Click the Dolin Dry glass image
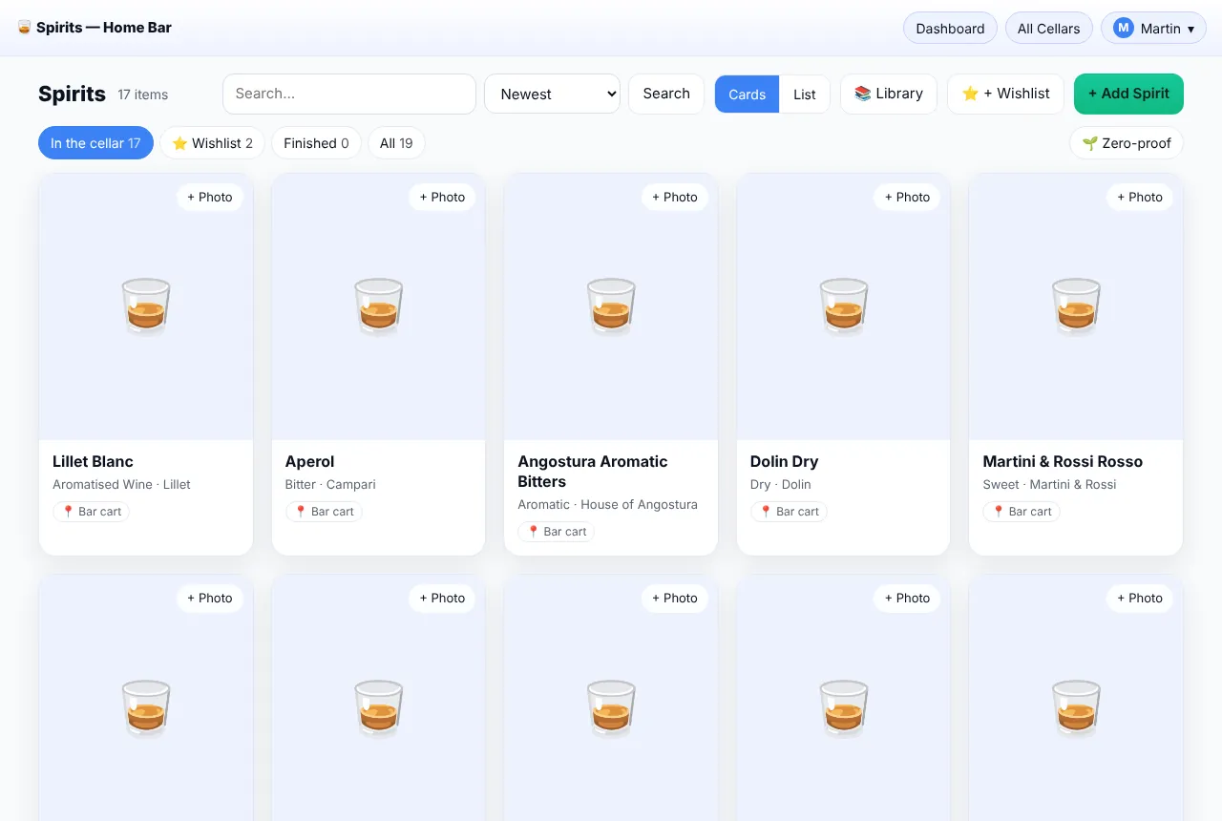 [x=844, y=306]
